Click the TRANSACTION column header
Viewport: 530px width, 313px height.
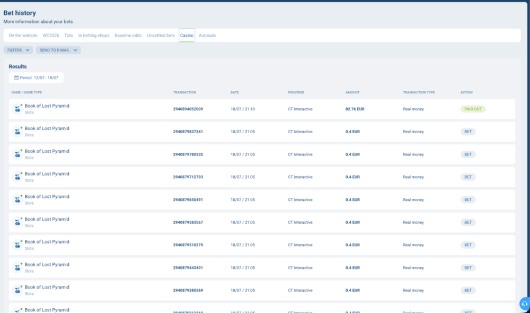tap(184, 92)
